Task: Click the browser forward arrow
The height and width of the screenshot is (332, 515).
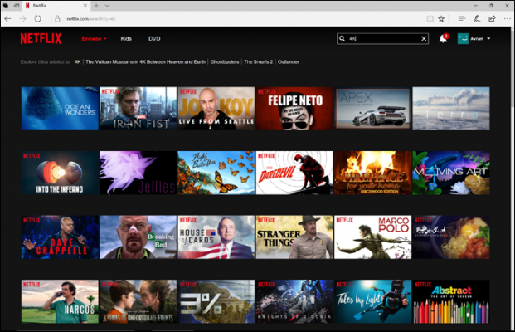Action: 22,19
